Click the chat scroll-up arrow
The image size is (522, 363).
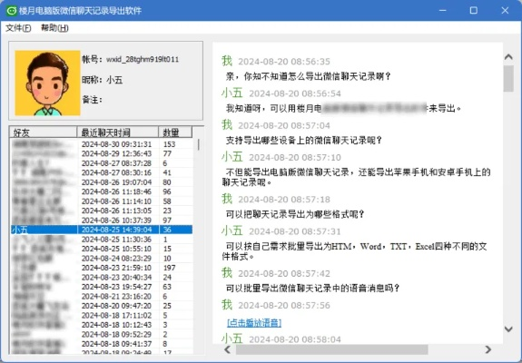[x=508, y=57]
